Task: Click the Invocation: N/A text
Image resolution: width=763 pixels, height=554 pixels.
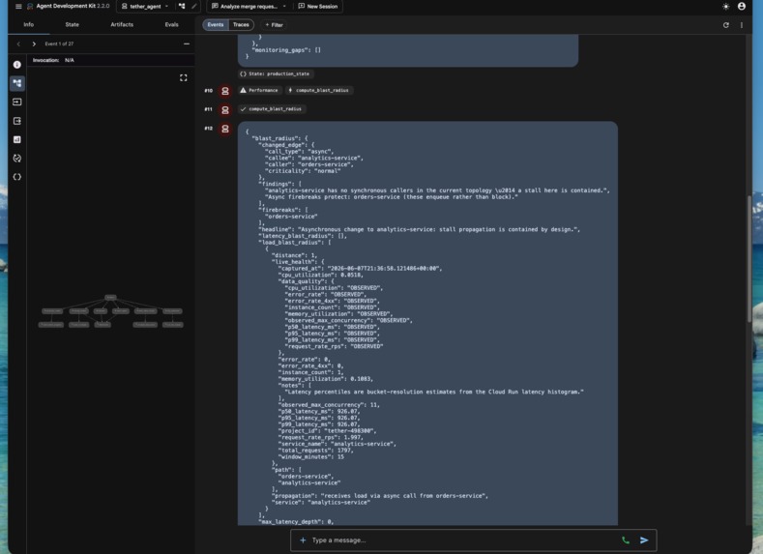Action: click(53, 60)
